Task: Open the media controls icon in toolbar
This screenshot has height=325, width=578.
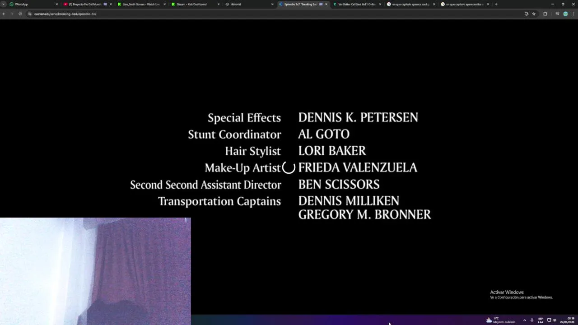Action: coord(557,14)
